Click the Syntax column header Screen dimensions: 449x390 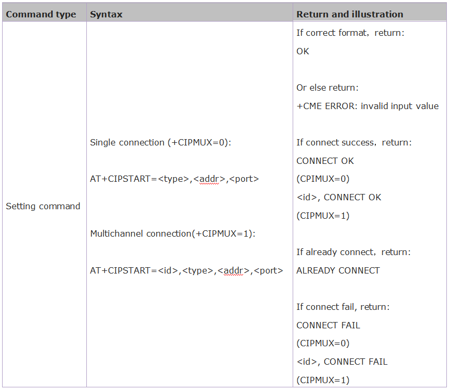pyautogui.click(x=106, y=14)
